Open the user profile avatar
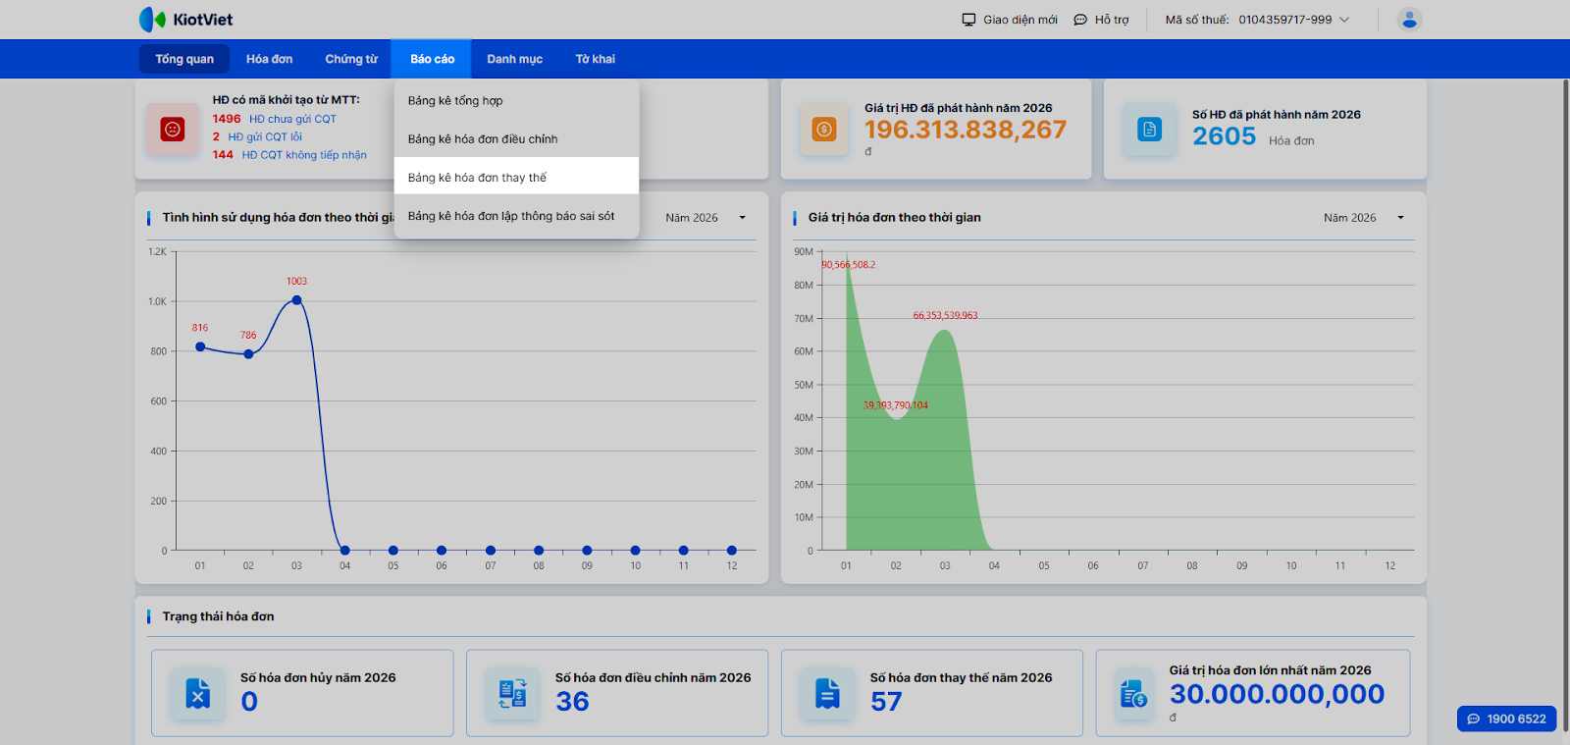 [x=1409, y=20]
